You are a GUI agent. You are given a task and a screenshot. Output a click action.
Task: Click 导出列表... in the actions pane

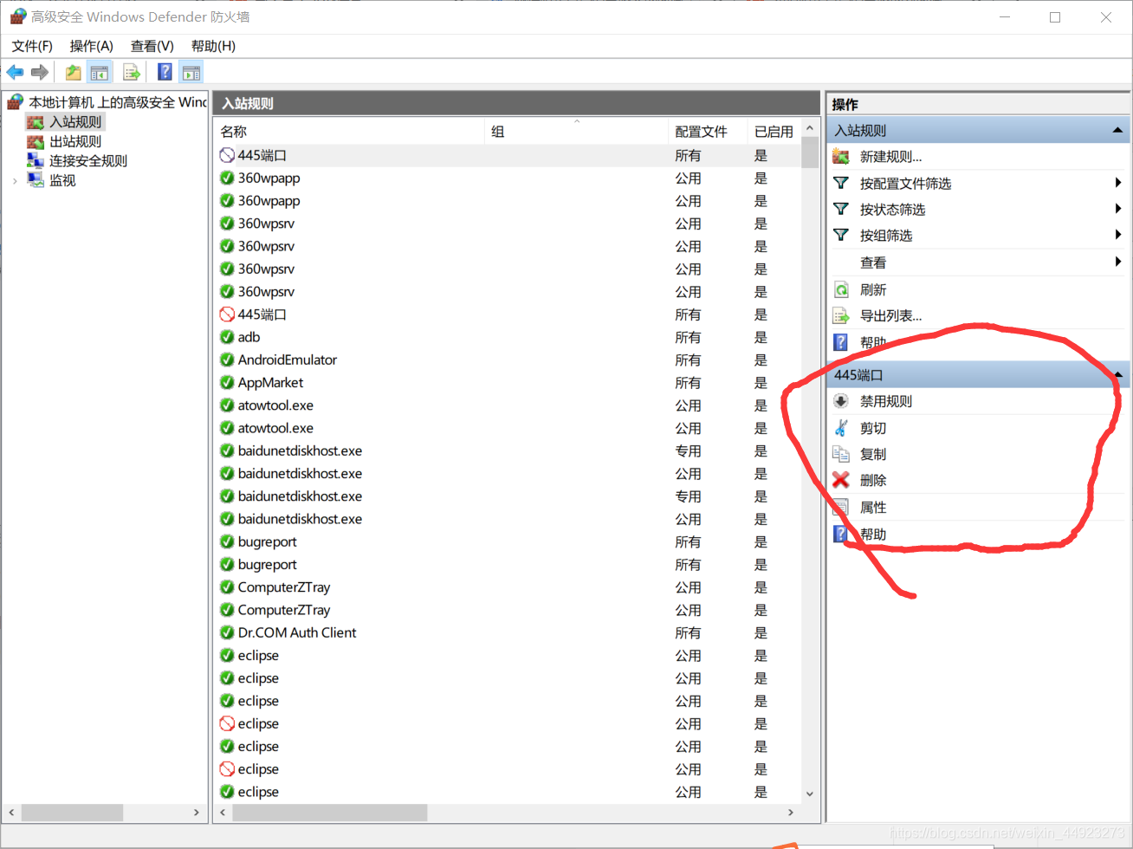(890, 315)
